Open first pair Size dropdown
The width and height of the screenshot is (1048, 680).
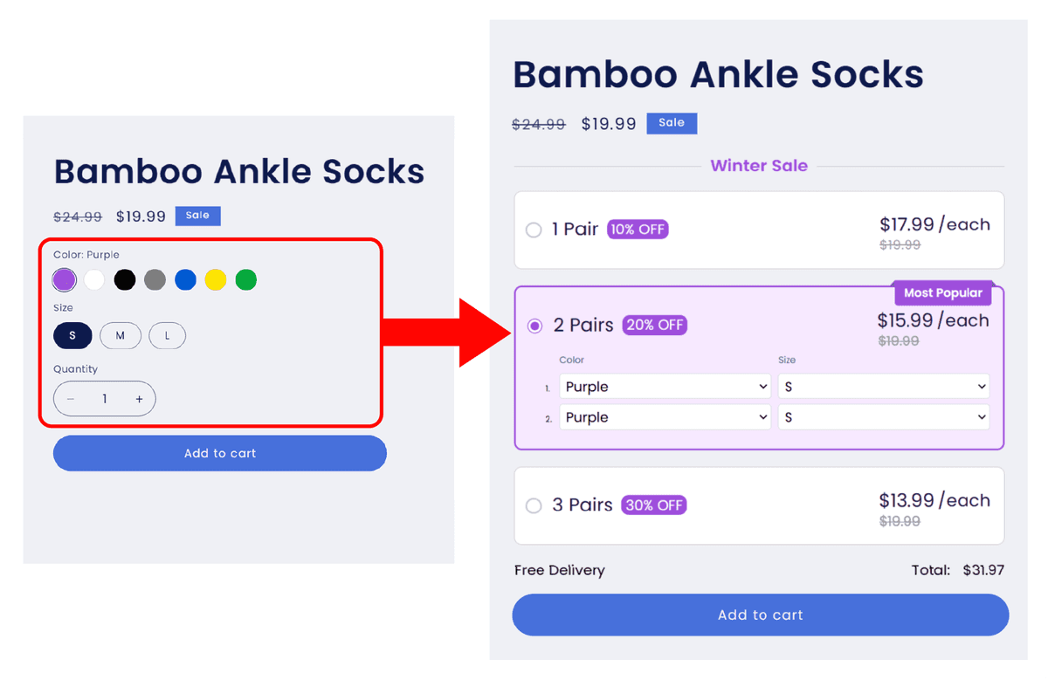click(883, 387)
